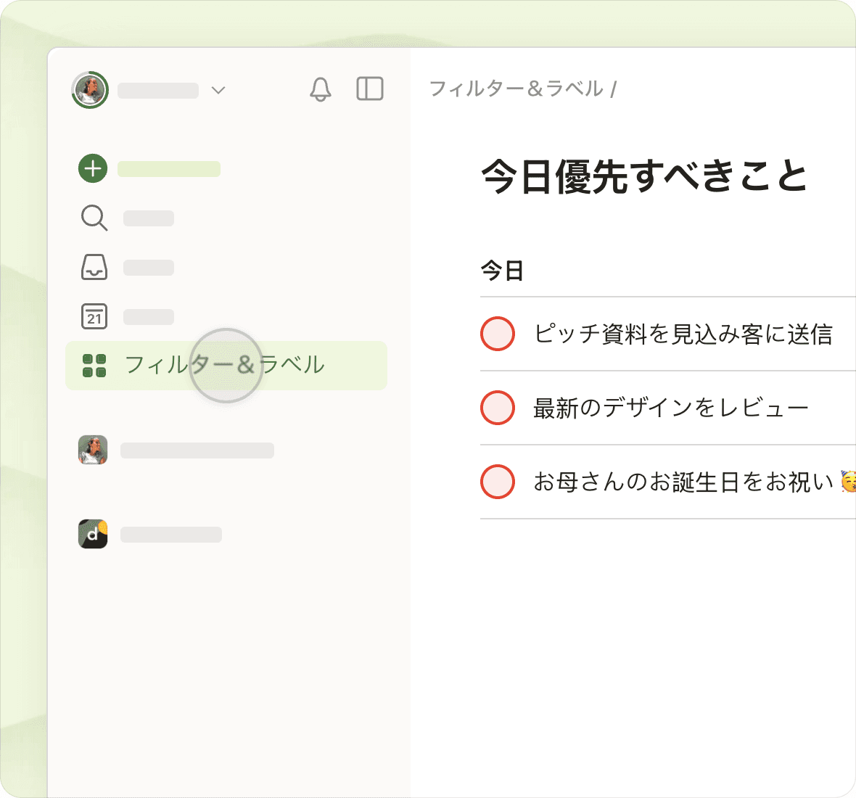Click the フィルター&ラベル grid icon

coord(94,366)
